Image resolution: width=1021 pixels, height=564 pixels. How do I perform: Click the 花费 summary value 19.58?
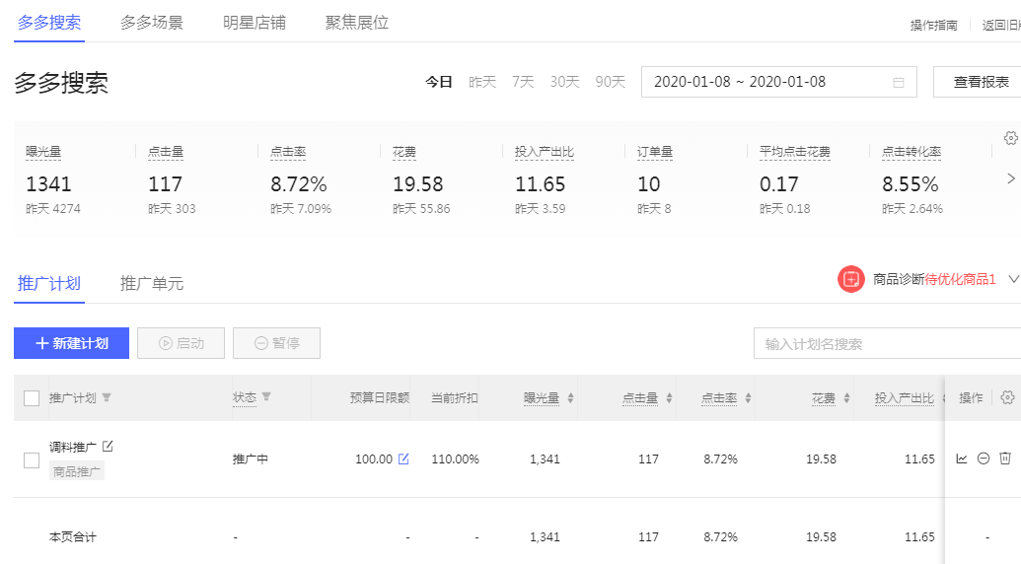418,184
